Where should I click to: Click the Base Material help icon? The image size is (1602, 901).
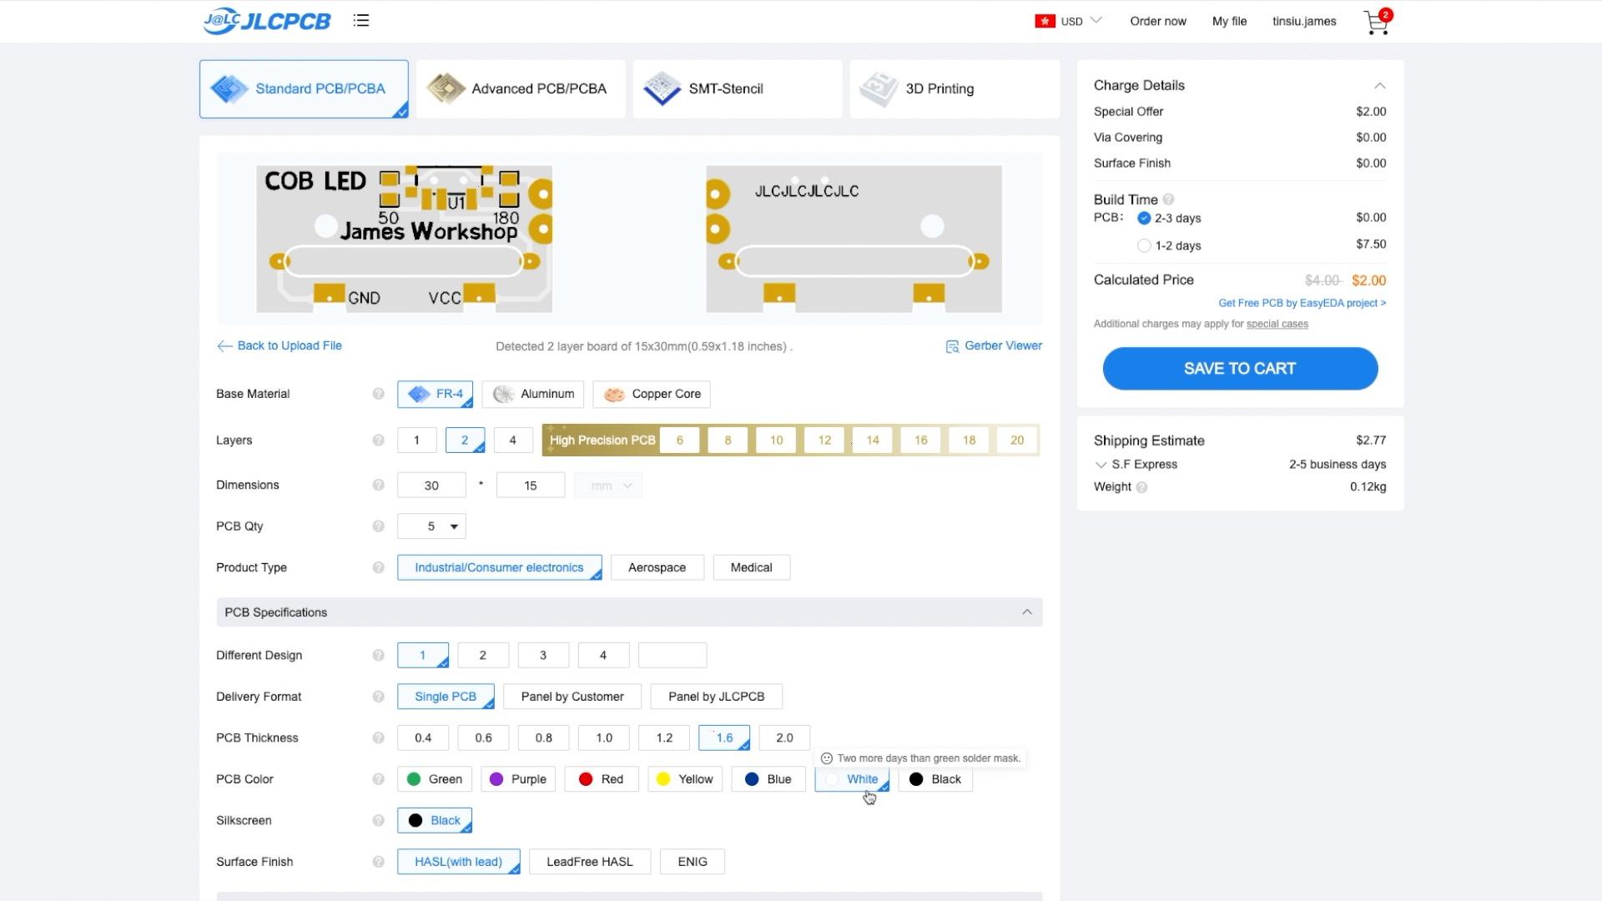tap(378, 394)
